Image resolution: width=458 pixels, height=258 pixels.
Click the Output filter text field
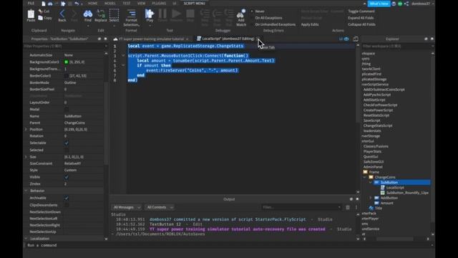[x=301, y=207]
